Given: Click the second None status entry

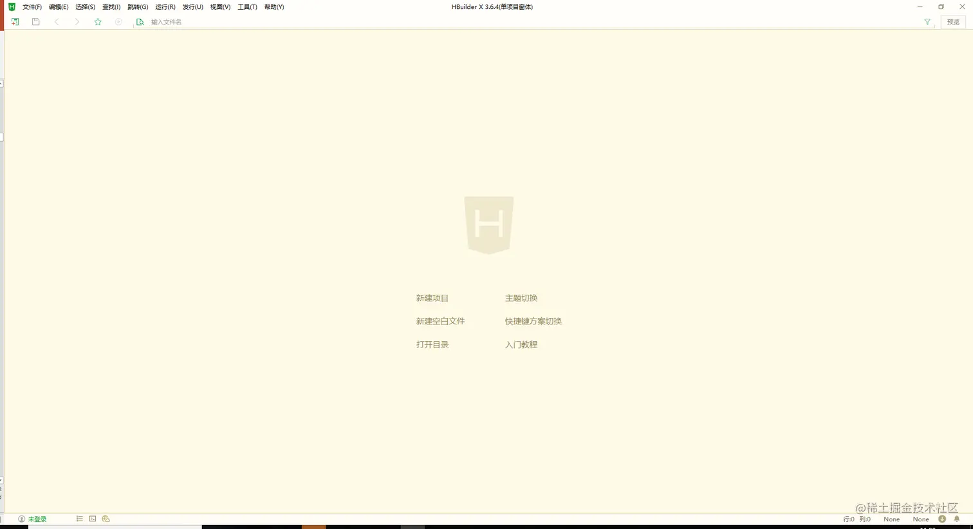Looking at the screenshot, I should click(x=921, y=519).
